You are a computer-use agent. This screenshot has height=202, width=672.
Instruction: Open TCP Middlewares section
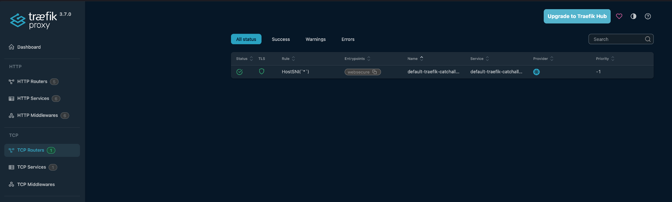[42, 184]
